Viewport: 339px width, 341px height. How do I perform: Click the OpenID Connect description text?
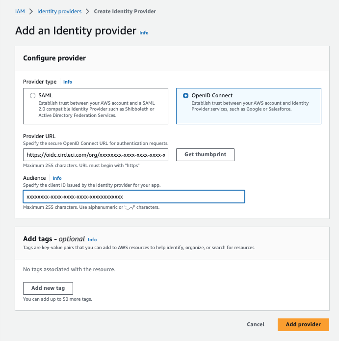point(250,106)
